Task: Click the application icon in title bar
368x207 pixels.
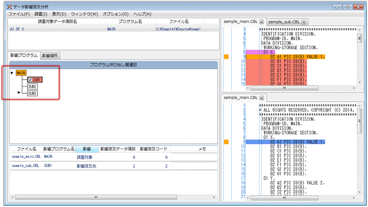Action: [9, 7]
